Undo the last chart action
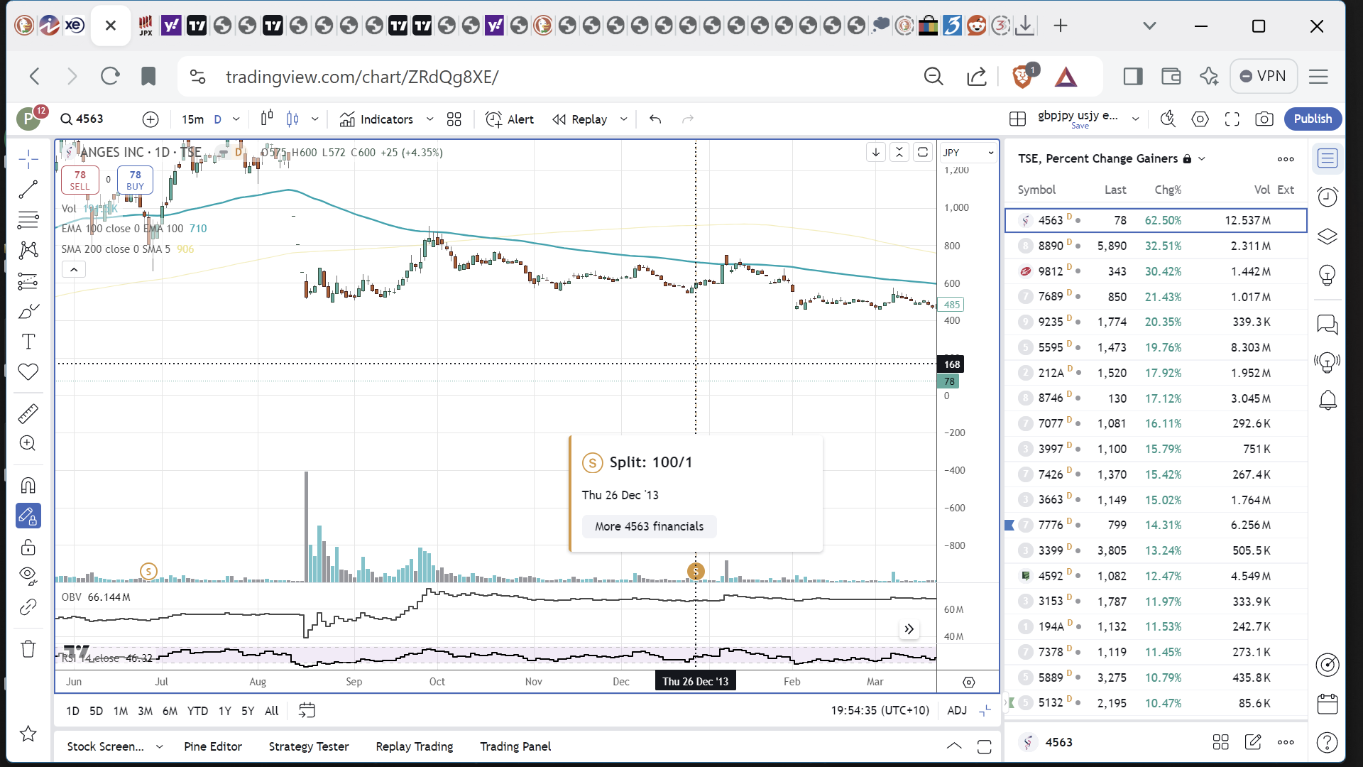The width and height of the screenshot is (1363, 767). pyautogui.click(x=655, y=119)
